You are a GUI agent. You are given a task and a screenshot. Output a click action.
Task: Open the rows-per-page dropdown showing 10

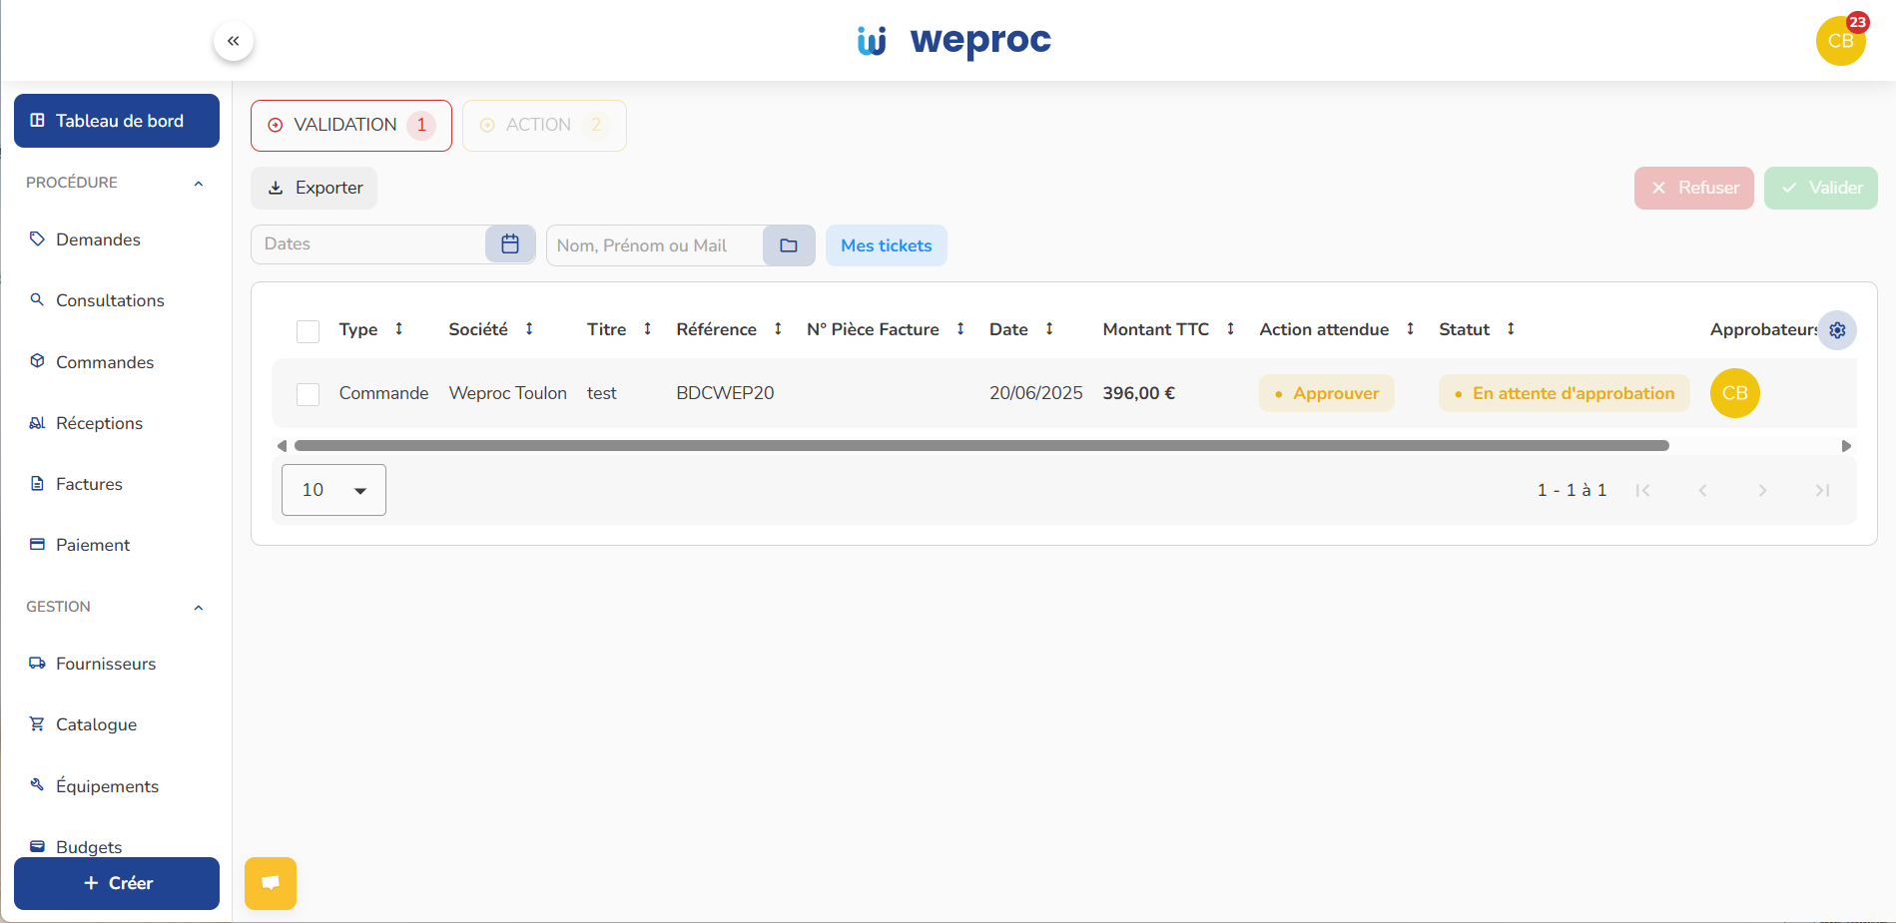click(x=332, y=489)
